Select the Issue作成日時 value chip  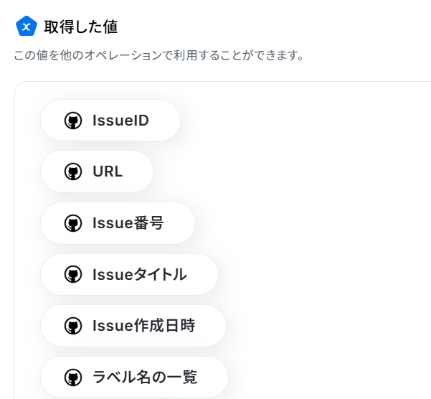133,326
